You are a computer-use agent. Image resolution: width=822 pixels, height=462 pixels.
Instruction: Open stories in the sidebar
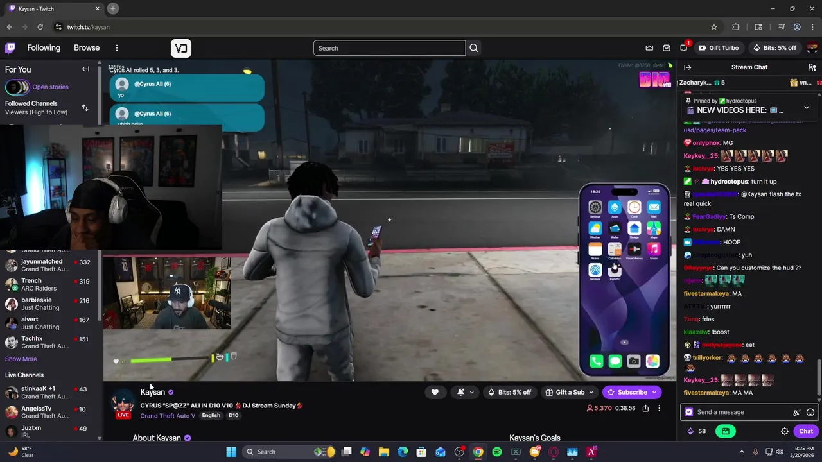[x=50, y=87]
